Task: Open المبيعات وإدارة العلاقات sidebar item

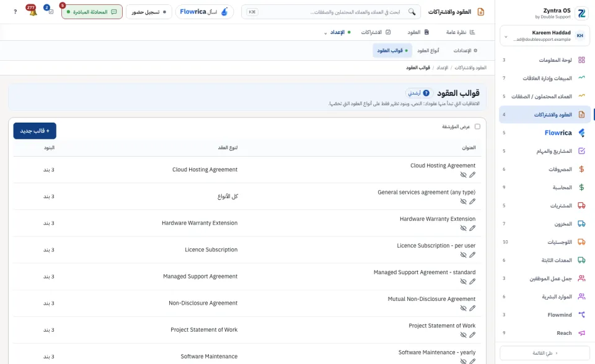Action: (x=545, y=78)
